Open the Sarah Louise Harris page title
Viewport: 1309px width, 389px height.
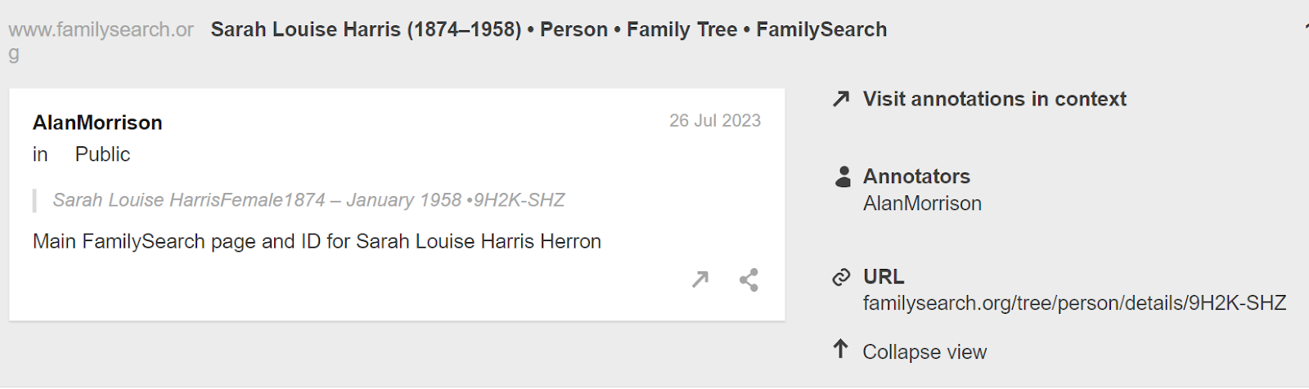pyautogui.click(x=548, y=29)
